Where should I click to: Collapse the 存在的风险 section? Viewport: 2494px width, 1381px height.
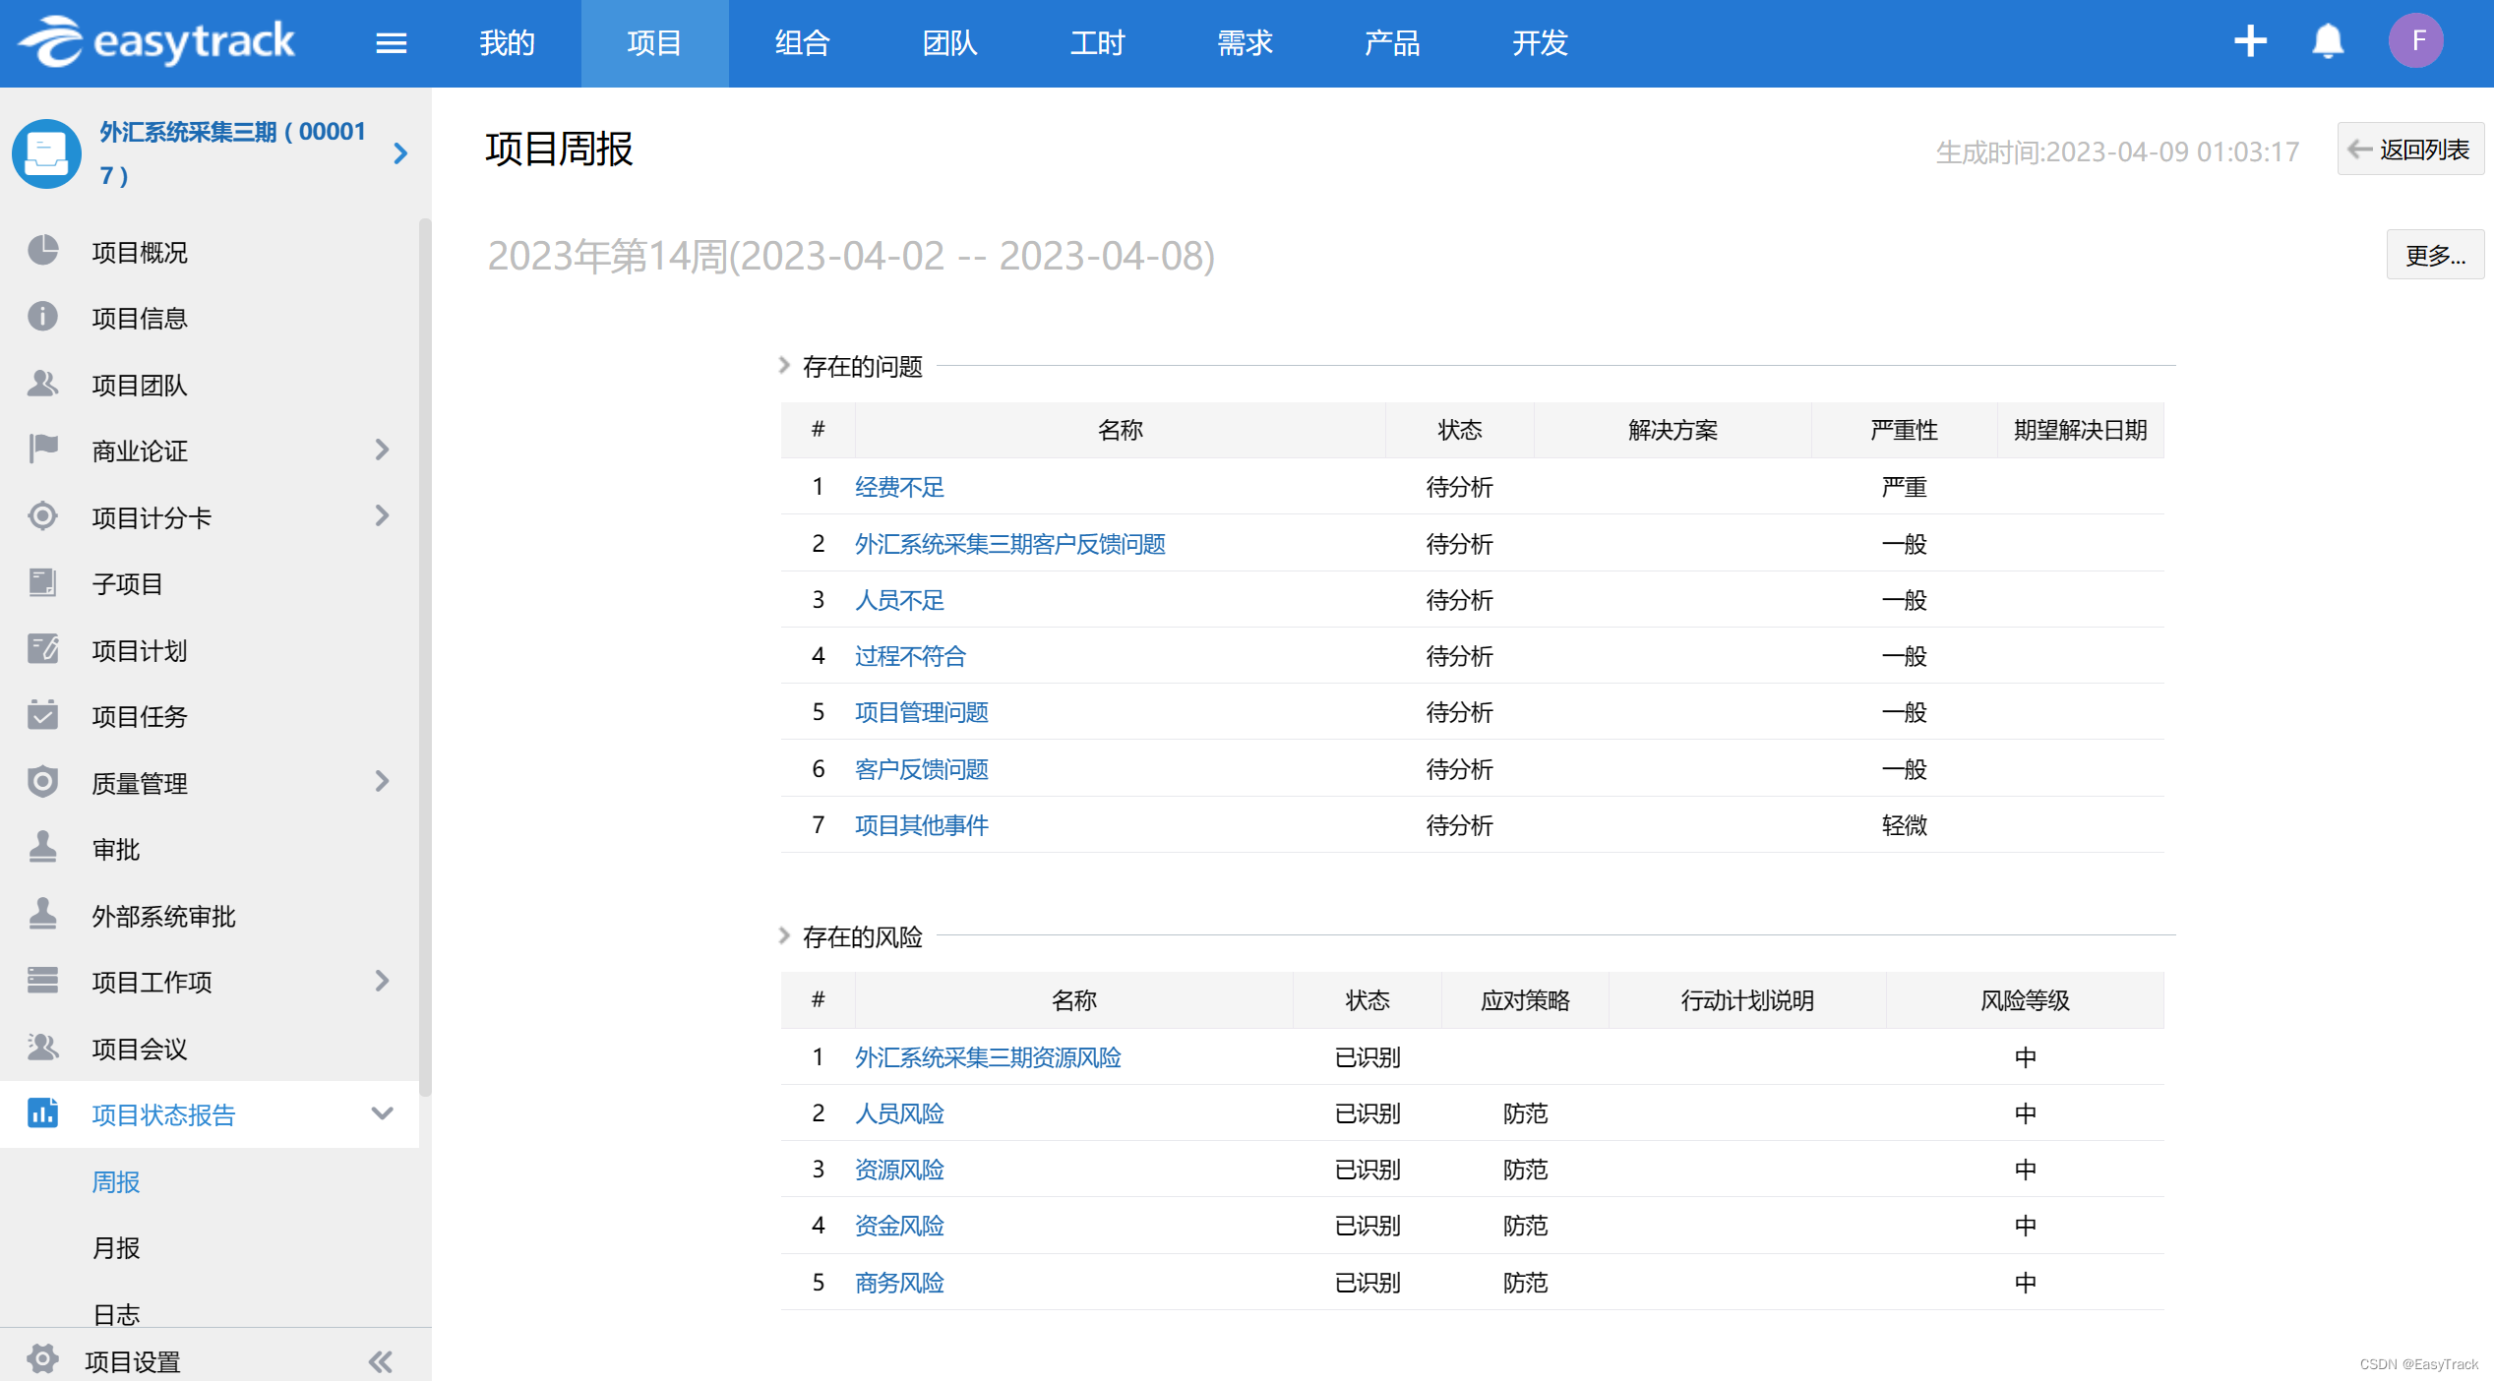784,936
